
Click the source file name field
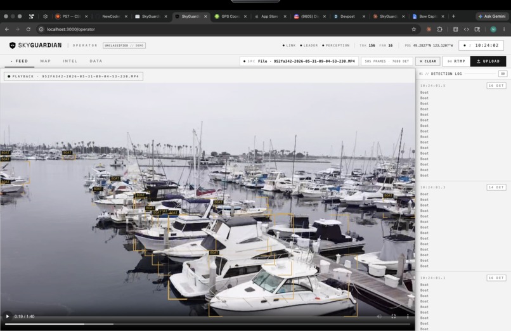299,62
